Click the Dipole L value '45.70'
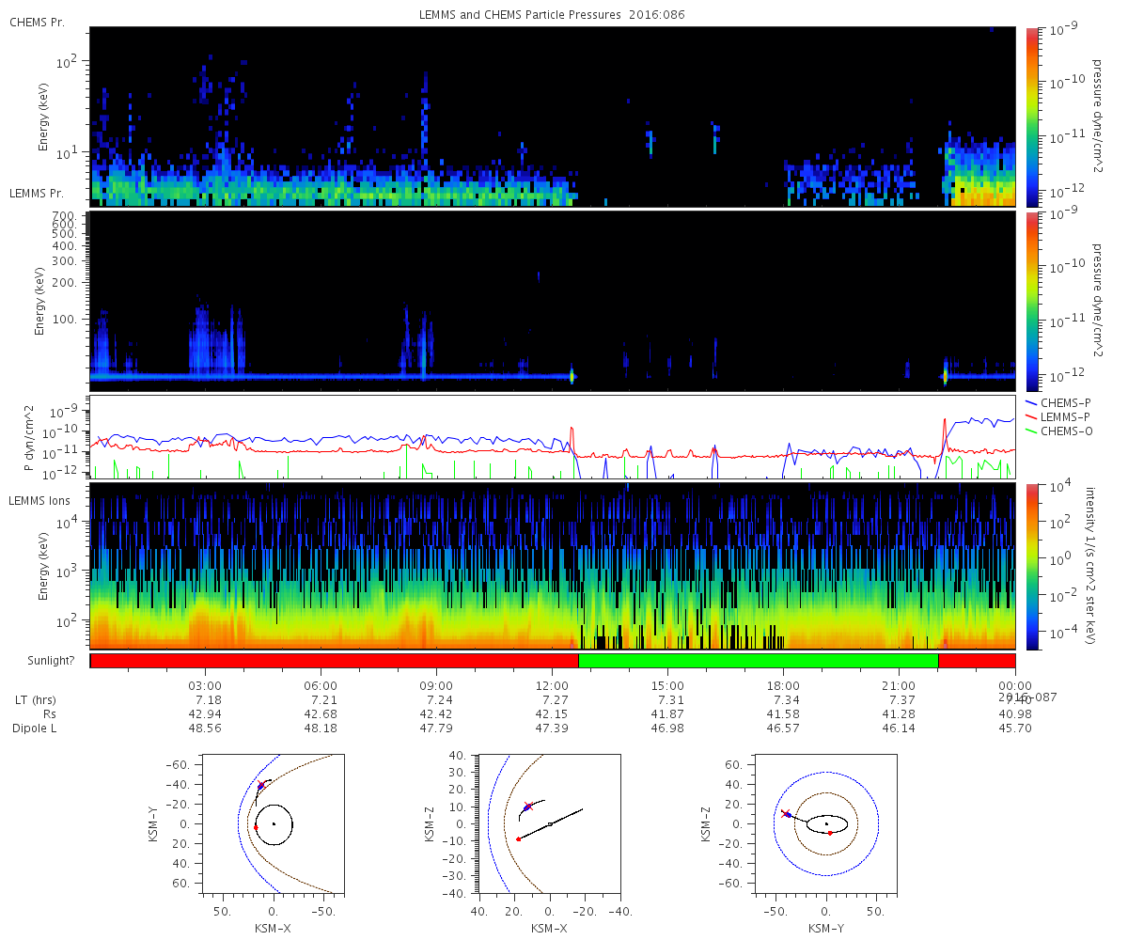1128x940 pixels. coord(1015,728)
